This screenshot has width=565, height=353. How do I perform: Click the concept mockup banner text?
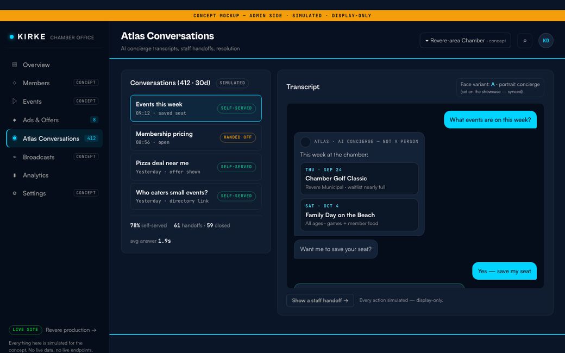click(x=282, y=16)
